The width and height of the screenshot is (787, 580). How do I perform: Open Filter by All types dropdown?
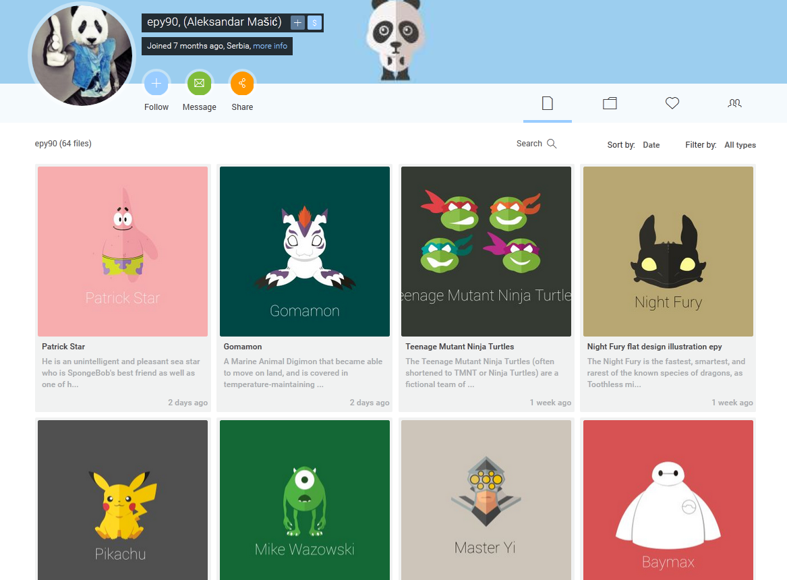(x=740, y=145)
